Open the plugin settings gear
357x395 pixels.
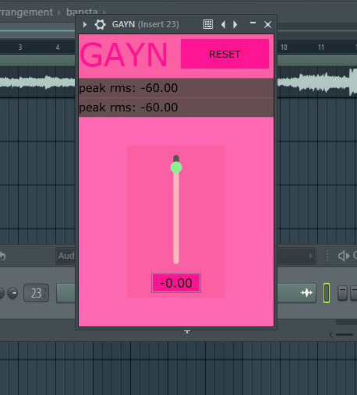[100, 25]
